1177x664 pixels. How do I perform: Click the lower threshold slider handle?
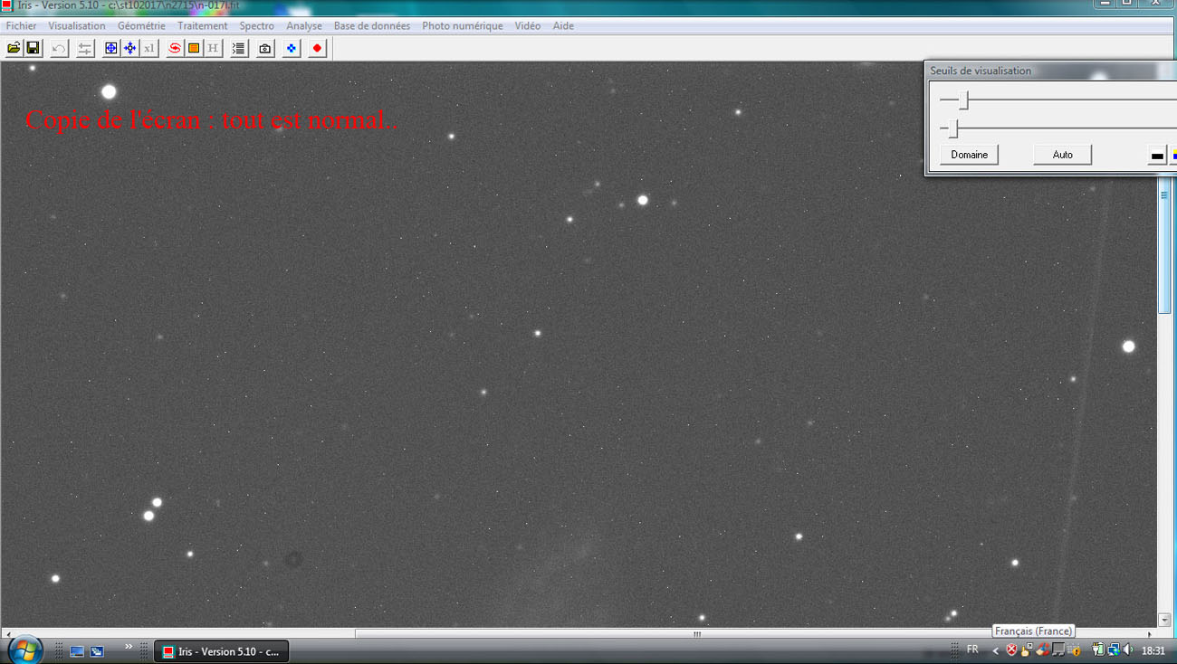point(953,128)
